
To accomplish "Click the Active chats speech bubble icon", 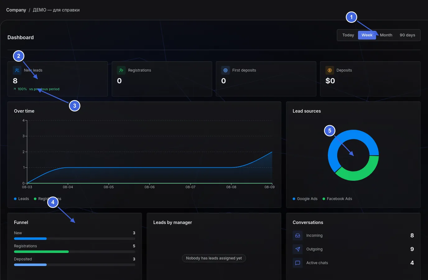I will tap(298, 263).
